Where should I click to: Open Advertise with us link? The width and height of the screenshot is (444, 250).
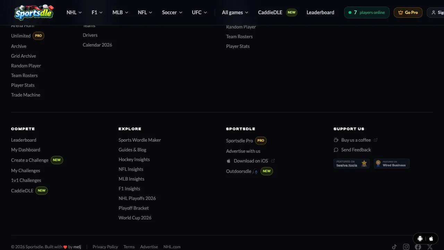[x=243, y=151]
